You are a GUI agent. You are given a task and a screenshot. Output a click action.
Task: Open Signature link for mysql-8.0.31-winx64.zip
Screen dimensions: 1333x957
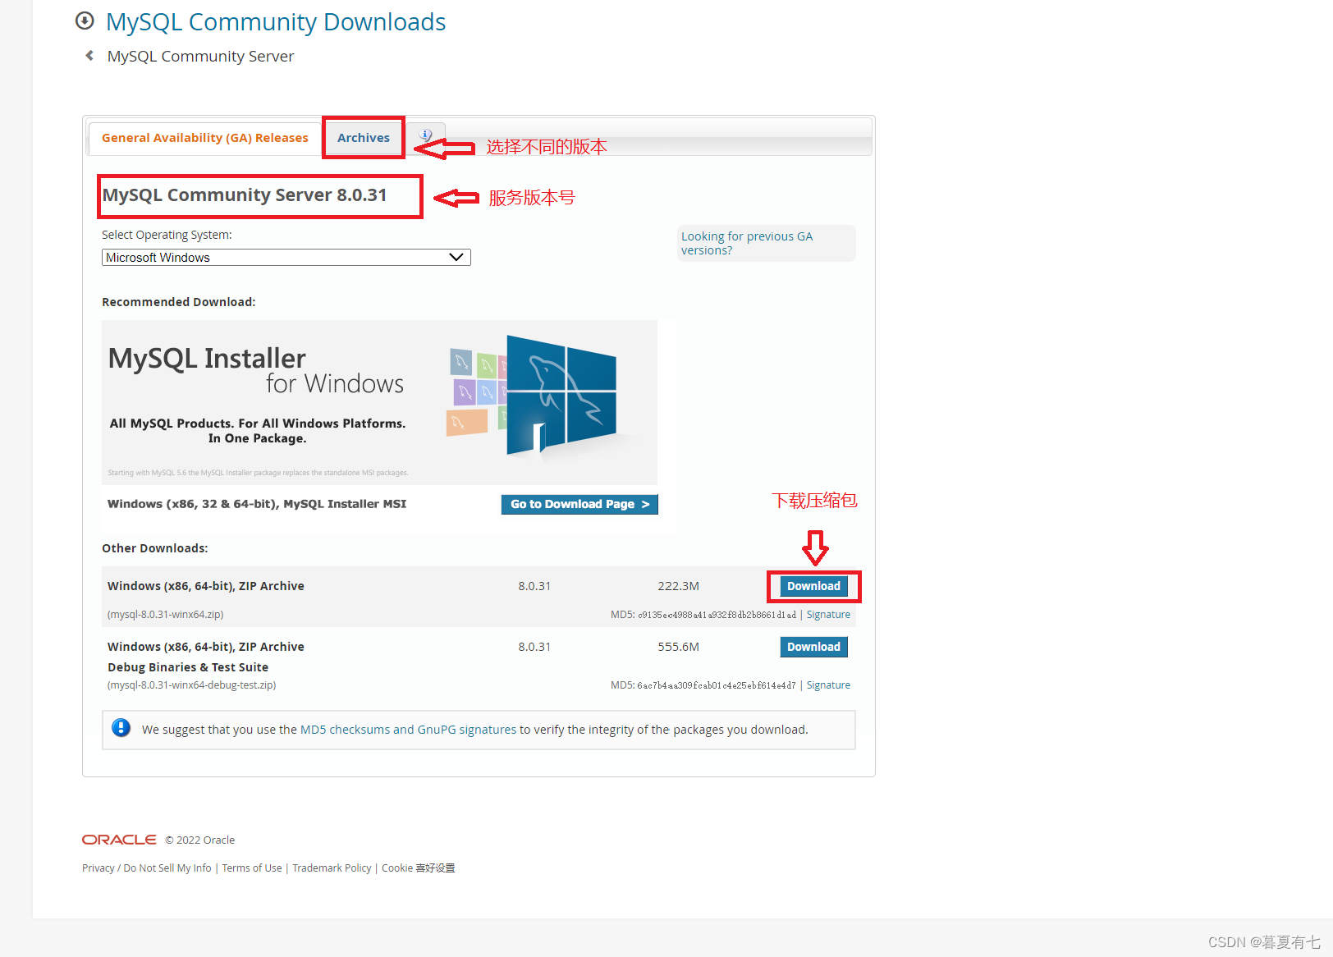point(828,614)
